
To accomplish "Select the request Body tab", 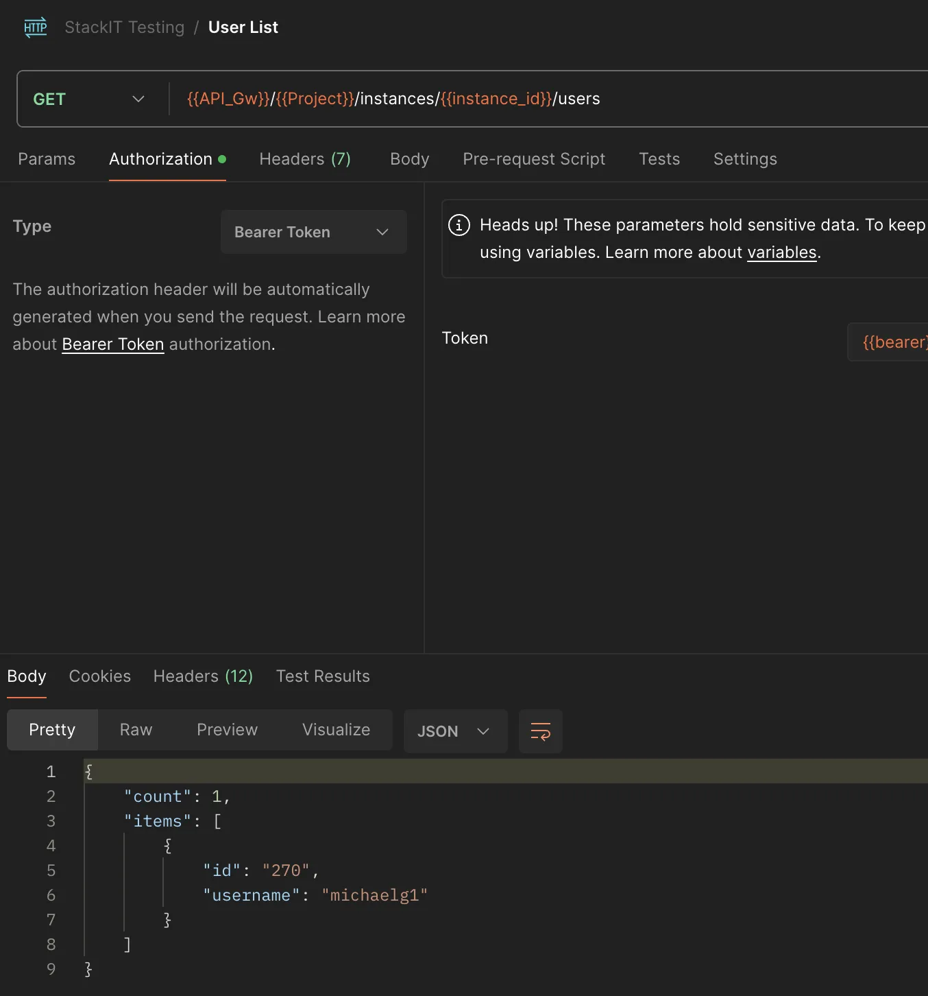I will [409, 159].
